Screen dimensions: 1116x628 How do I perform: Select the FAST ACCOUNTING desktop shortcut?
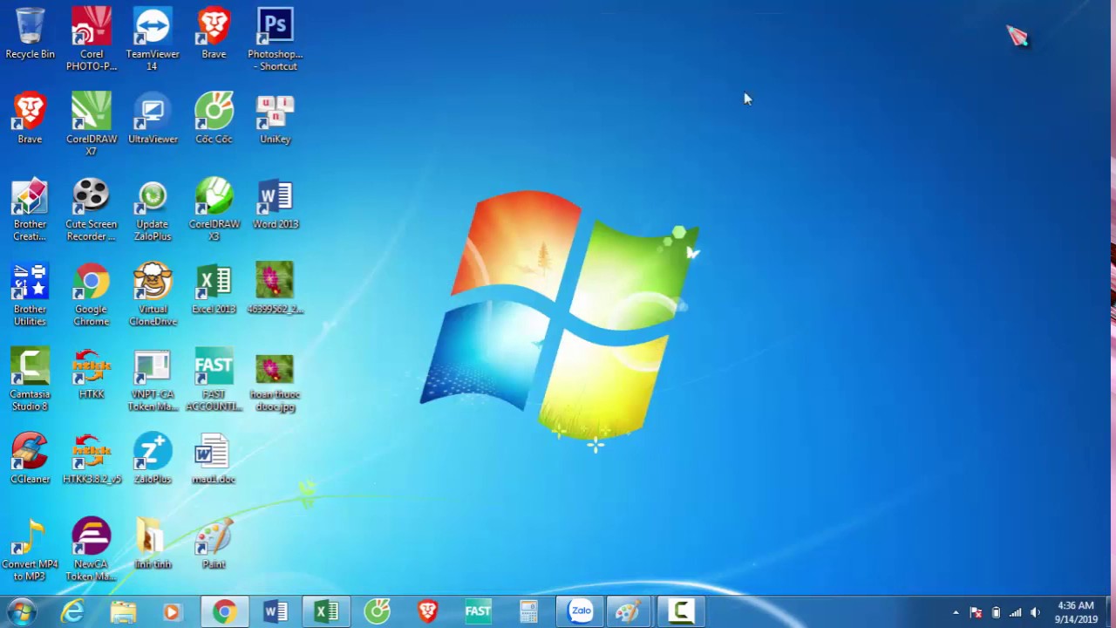[214, 379]
